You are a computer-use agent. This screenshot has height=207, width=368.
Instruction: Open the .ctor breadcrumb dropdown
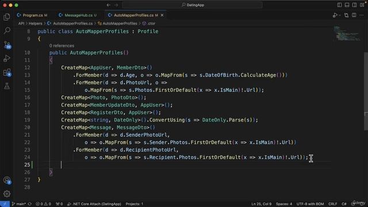coord(149,24)
